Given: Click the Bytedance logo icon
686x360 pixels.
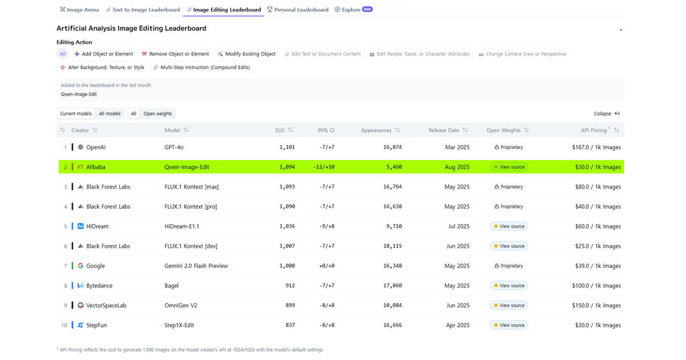Looking at the screenshot, I should (x=81, y=286).
